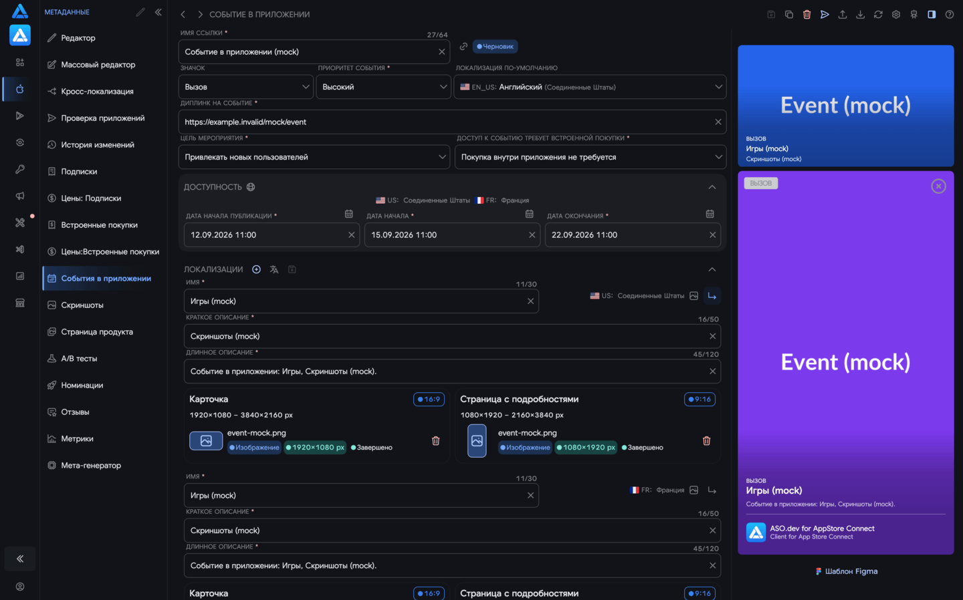The width and height of the screenshot is (963, 600).
Task: Collapse the Метаданные sidebar with double chevron
Action: pyautogui.click(x=158, y=12)
